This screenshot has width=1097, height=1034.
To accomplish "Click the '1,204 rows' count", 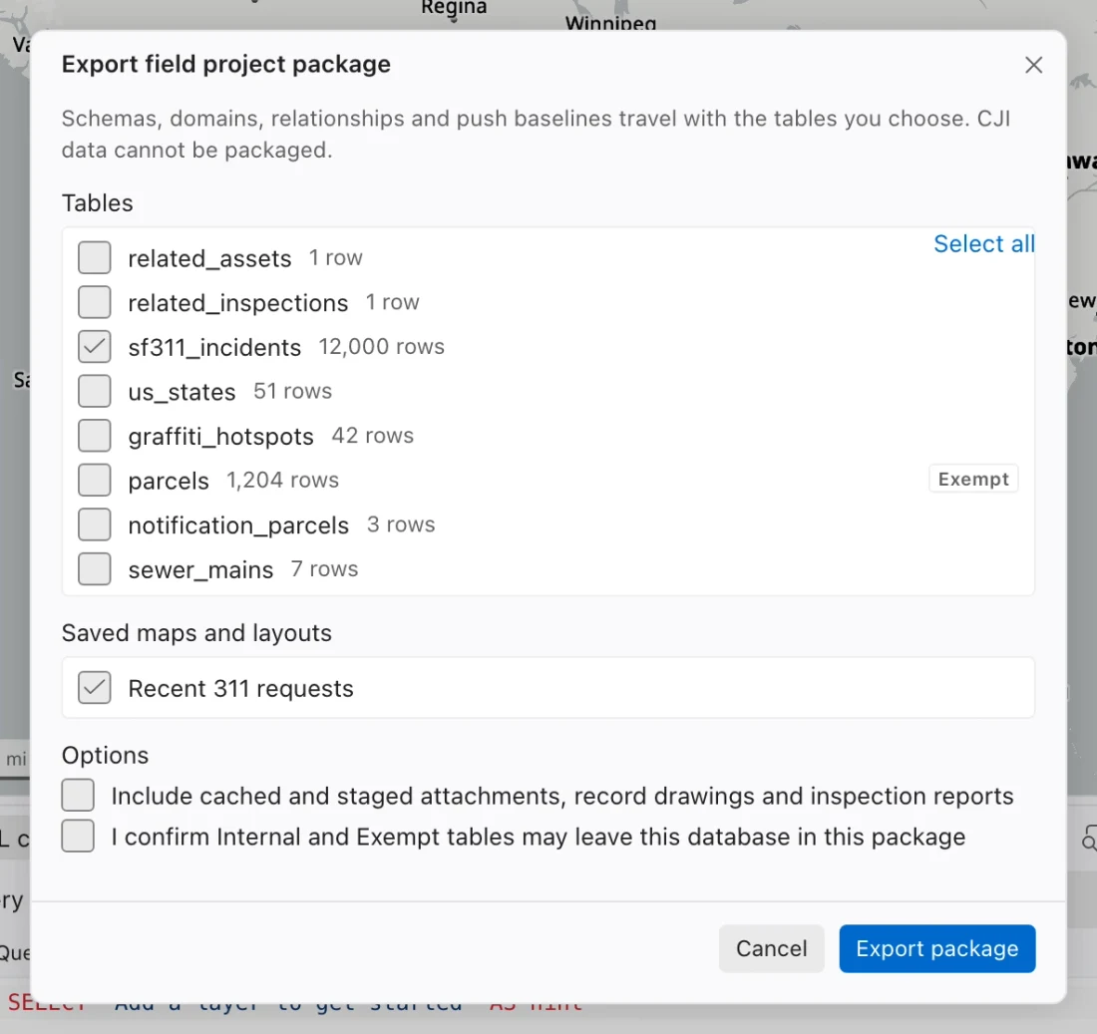I will (x=282, y=480).
